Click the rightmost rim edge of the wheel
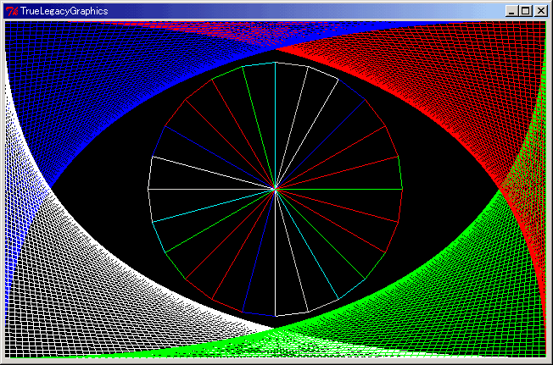 (400, 174)
